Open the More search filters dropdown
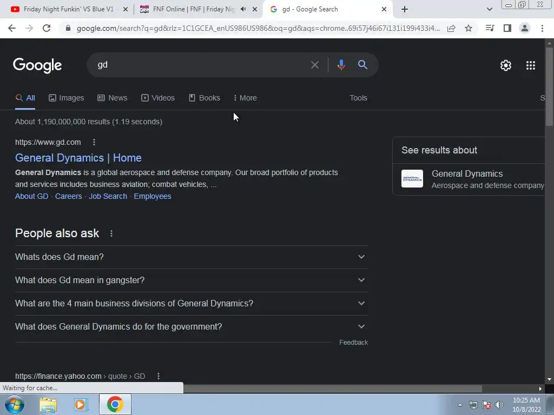The image size is (554, 415). click(x=245, y=98)
